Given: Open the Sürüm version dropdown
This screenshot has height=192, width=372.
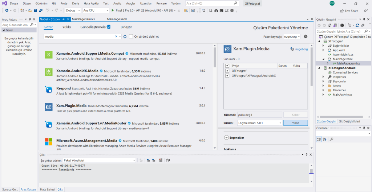Looking at the screenshot, I should pyautogui.click(x=259, y=123).
